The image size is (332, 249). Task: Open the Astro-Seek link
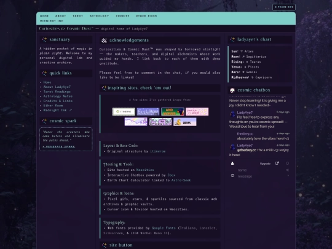181,180
